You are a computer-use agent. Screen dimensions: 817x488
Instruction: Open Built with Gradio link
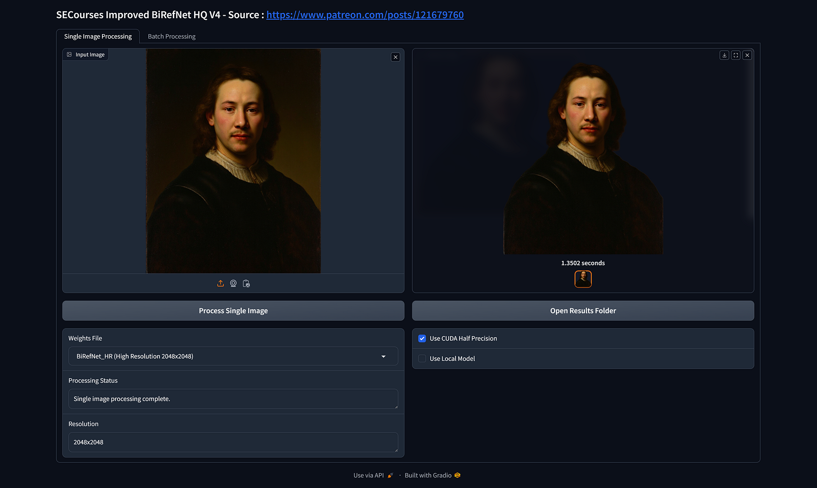[x=433, y=475]
